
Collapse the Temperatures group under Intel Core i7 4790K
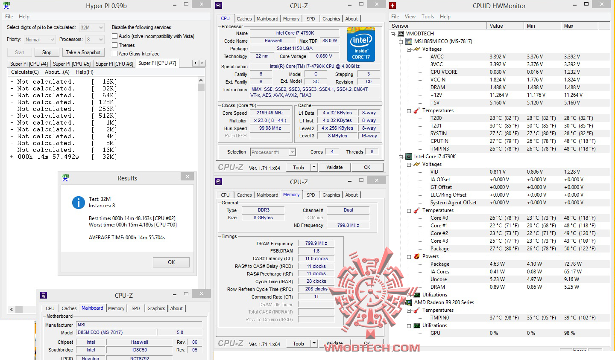pyautogui.click(x=409, y=210)
